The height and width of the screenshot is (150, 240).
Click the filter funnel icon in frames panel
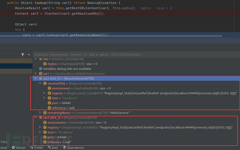pyautogui.click(x=23, y=55)
